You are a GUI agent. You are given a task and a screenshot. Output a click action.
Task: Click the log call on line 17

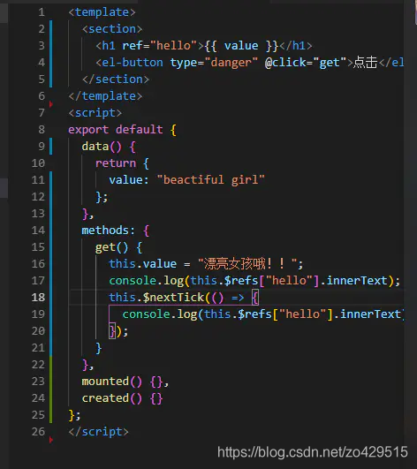173,281
